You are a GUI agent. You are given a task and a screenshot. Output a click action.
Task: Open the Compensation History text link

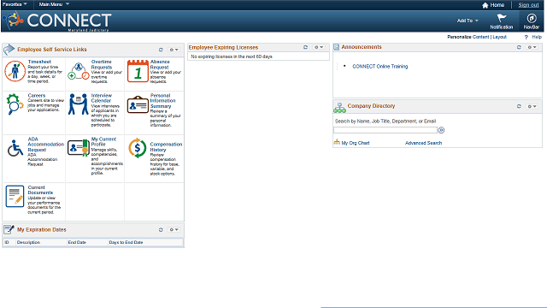(x=166, y=147)
